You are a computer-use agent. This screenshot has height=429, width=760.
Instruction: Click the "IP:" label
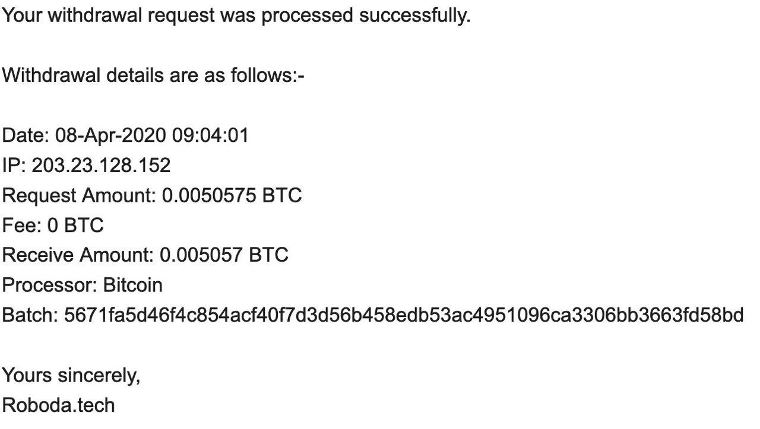tap(14, 165)
